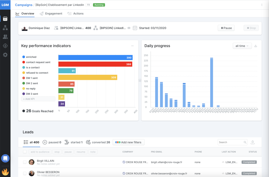Click the stop bulk action button
This screenshot has height=177, width=269.
coord(57,152)
